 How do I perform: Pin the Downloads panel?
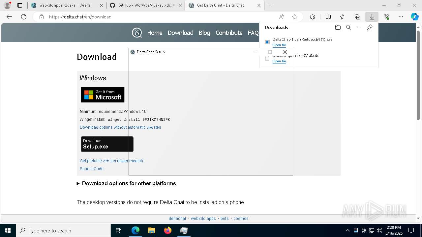click(x=370, y=27)
